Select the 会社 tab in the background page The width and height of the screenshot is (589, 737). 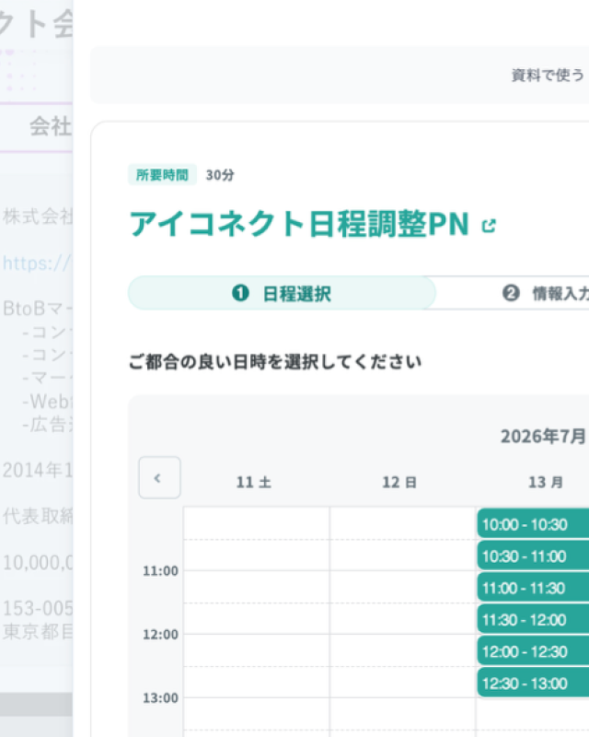point(51,126)
